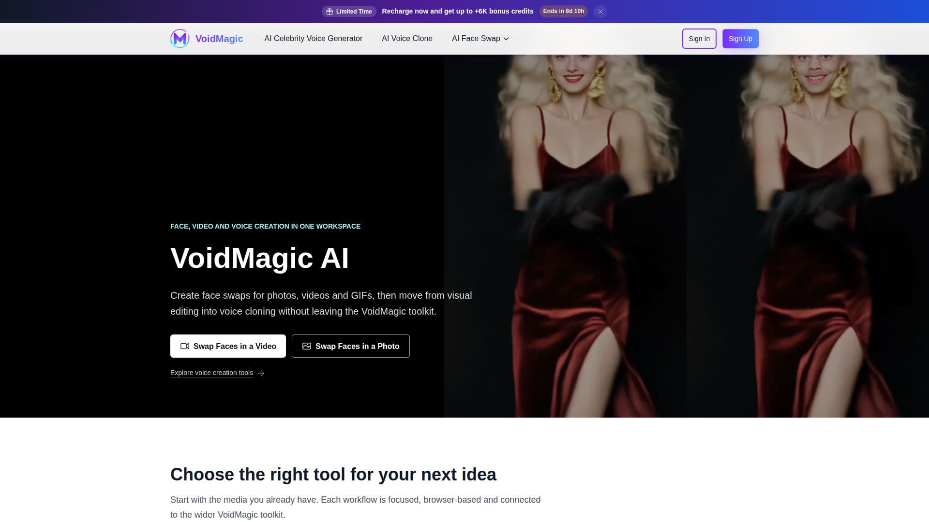Click Face, Video and Voice Creation tagline

pyautogui.click(x=265, y=226)
